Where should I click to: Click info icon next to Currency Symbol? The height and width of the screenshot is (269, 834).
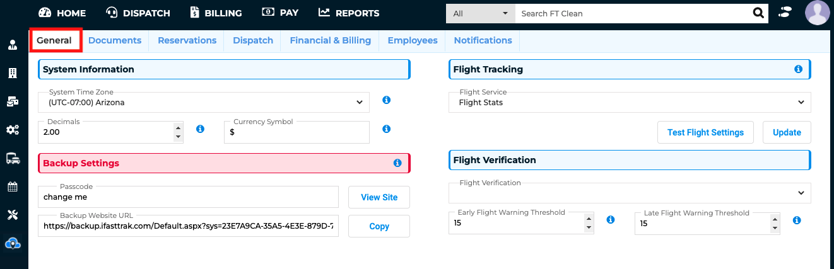point(387,129)
